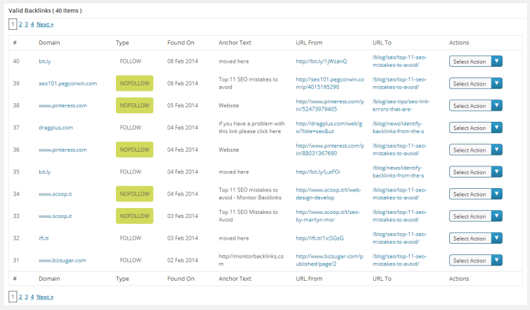Open Select Action dropdown for row 40
The height and width of the screenshot is (310, 530).
coord(475,62)
